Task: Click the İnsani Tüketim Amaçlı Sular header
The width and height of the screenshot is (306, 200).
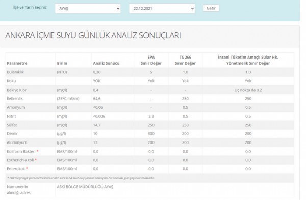Action: point(248,60)
